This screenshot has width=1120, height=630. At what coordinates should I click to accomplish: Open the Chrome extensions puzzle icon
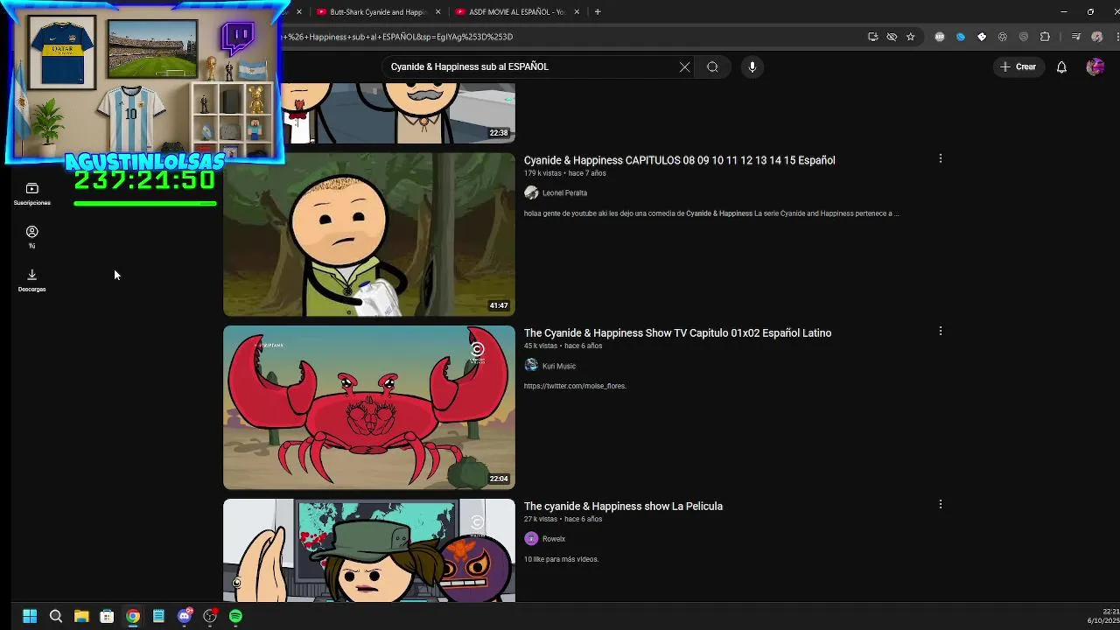tap(1045, 37)
